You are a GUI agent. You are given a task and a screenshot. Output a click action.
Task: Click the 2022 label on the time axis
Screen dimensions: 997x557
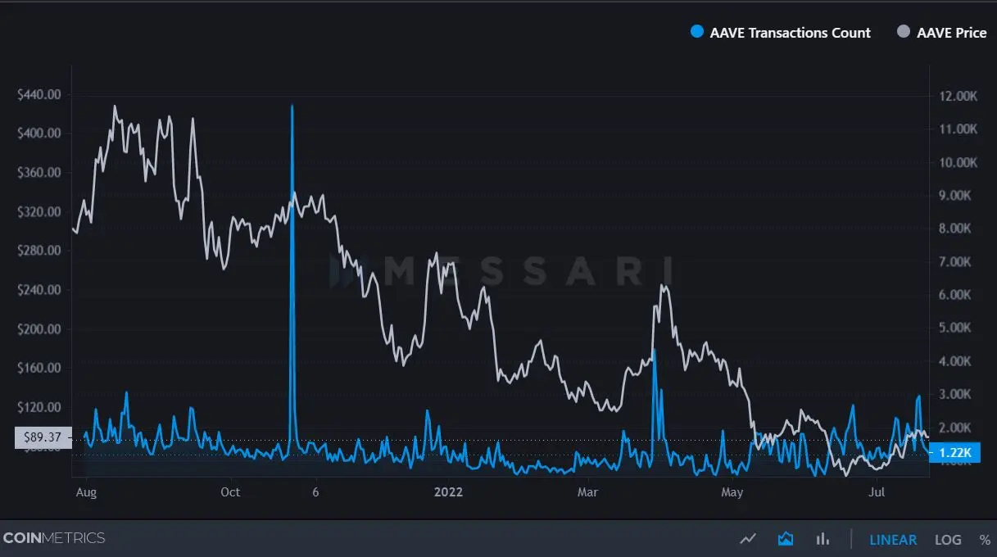pyautogui.click(x=448, y=492)
